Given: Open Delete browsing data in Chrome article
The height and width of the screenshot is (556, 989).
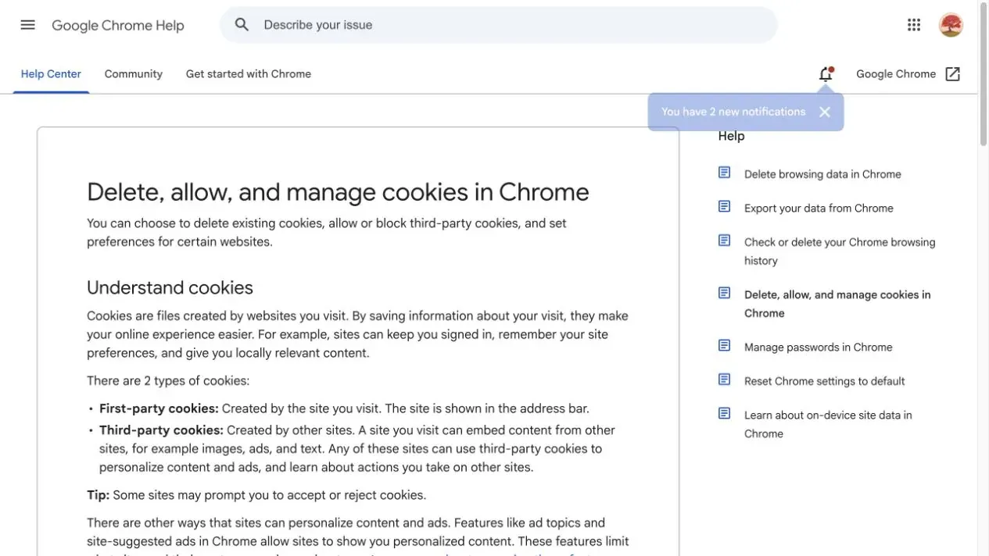Looking at the screenshot, I should point(822,174).
